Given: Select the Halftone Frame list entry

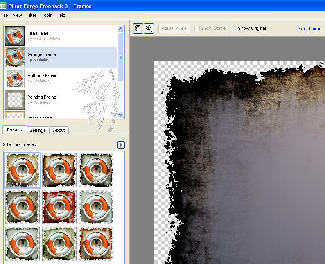Looking at the screenshot, I should click(61, 79).
